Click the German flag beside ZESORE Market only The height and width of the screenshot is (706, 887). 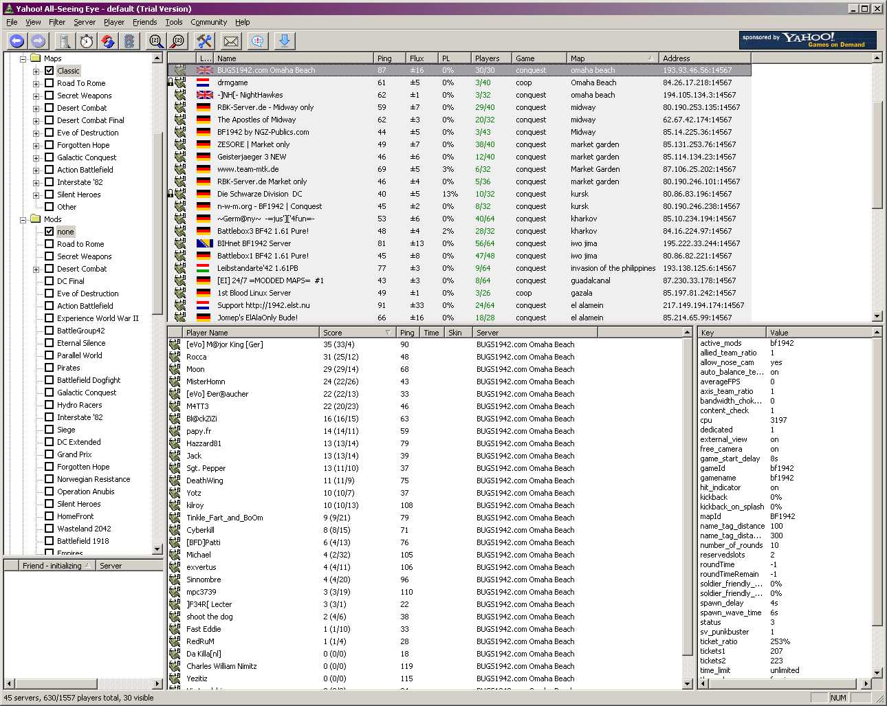coord(204,144)
